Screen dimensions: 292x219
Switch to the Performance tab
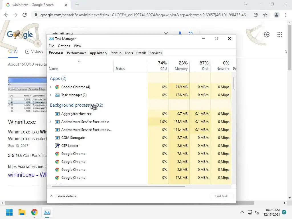76,53
